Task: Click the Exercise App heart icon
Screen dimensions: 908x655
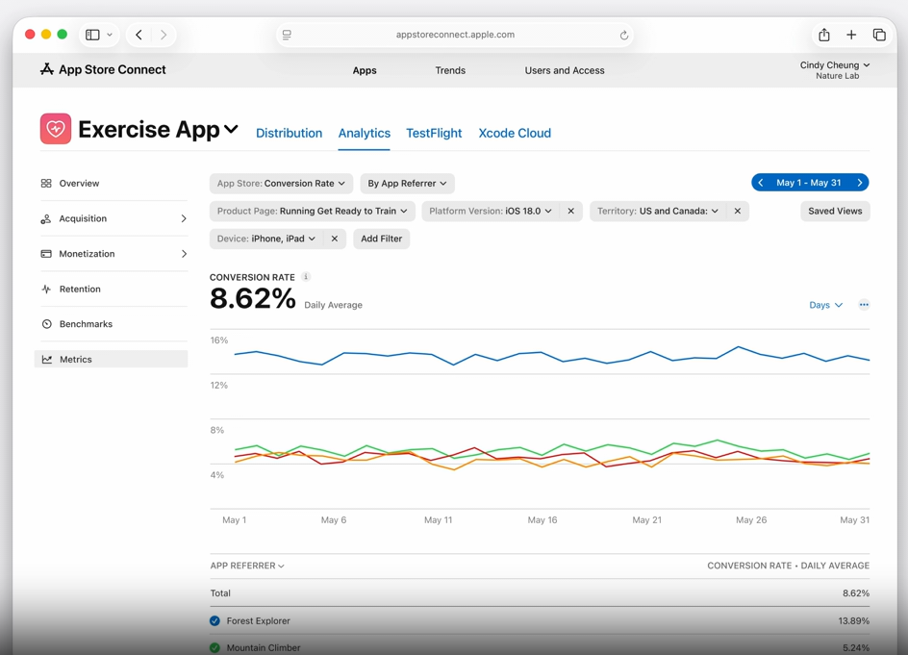Action: (56, 129)
